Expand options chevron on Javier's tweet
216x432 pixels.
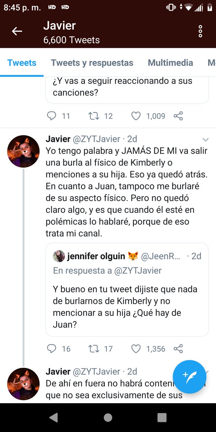pos(206,139)
